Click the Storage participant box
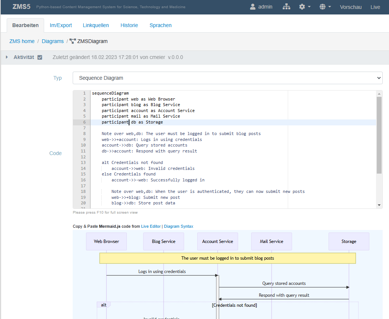The height and width of the screenshot is (319, 389). pyautogui.click(x=349, y=241)
